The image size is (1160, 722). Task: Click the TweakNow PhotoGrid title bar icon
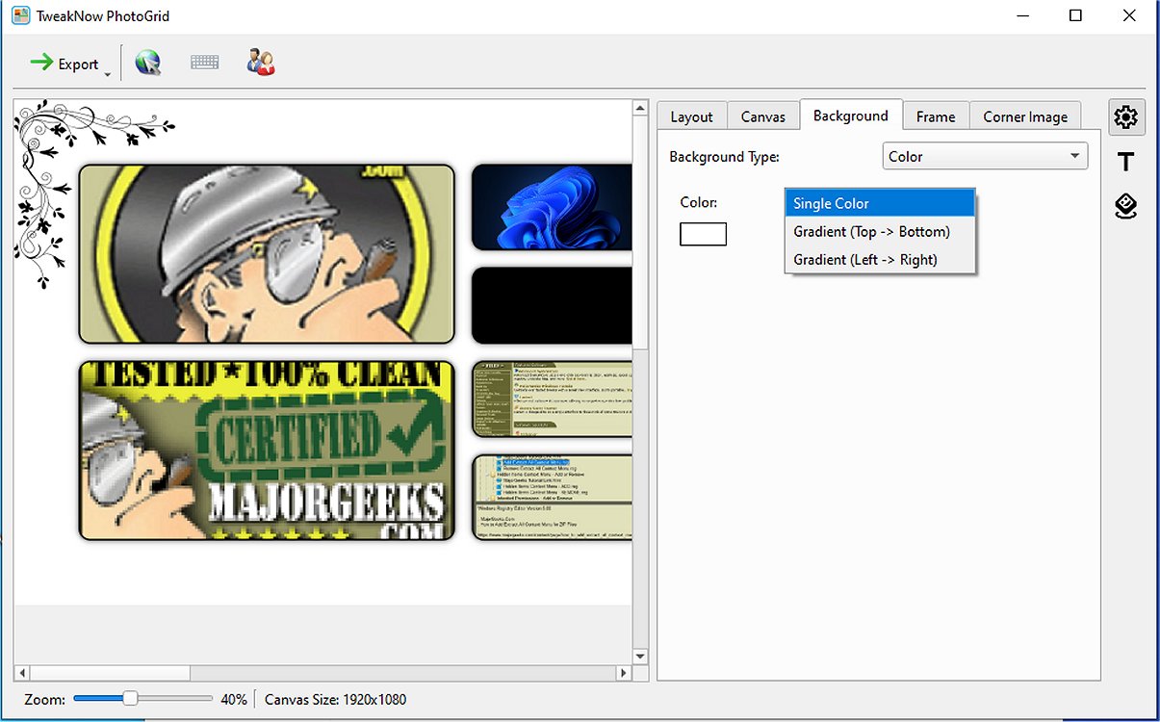(20, 16)
